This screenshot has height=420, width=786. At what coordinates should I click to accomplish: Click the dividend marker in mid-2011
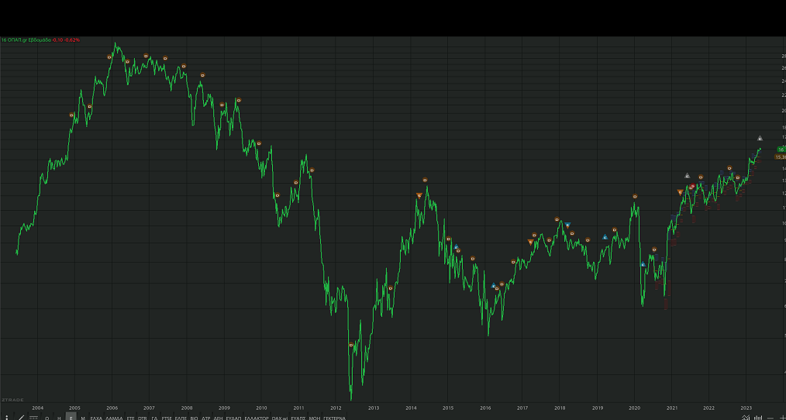click(x=312, y=170)
